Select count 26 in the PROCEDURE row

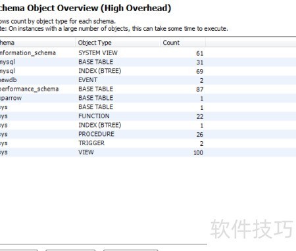pyautogui.click(x=200, y=134)
